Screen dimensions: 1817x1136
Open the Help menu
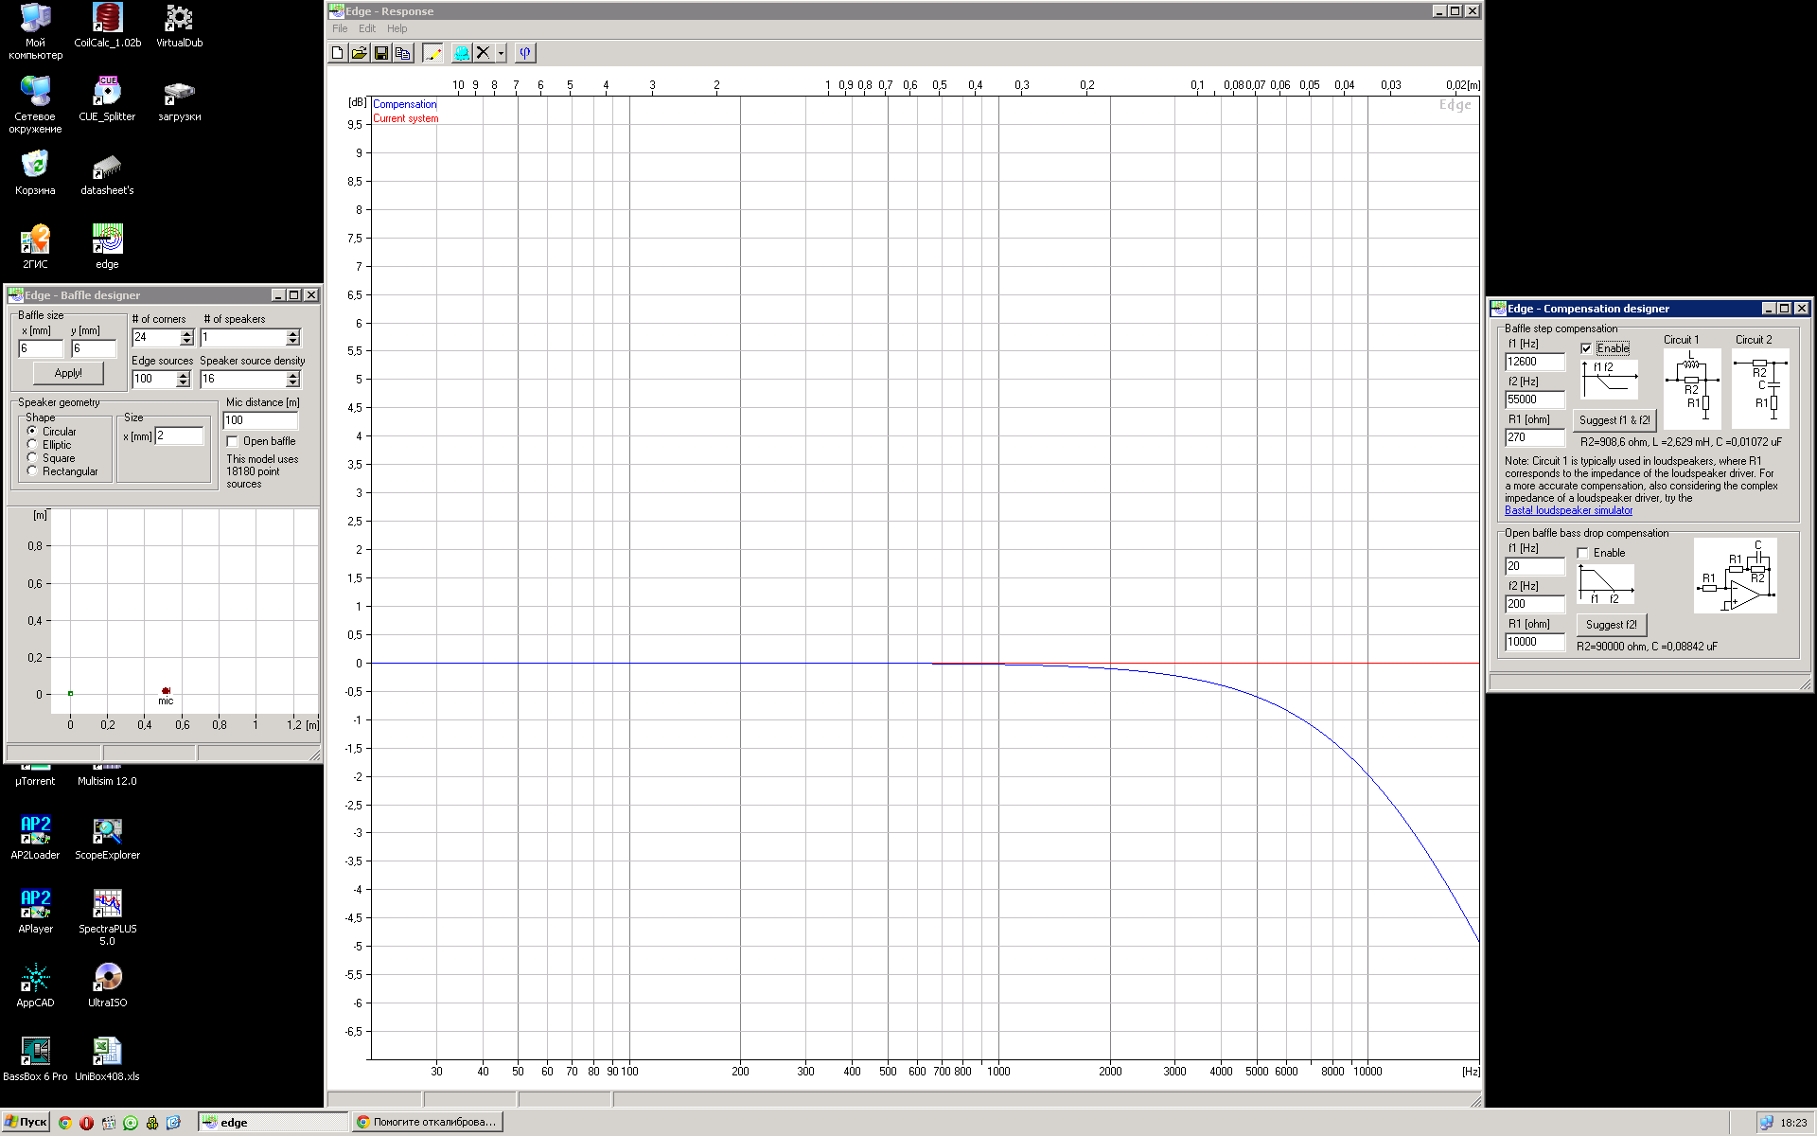[397, 28]
